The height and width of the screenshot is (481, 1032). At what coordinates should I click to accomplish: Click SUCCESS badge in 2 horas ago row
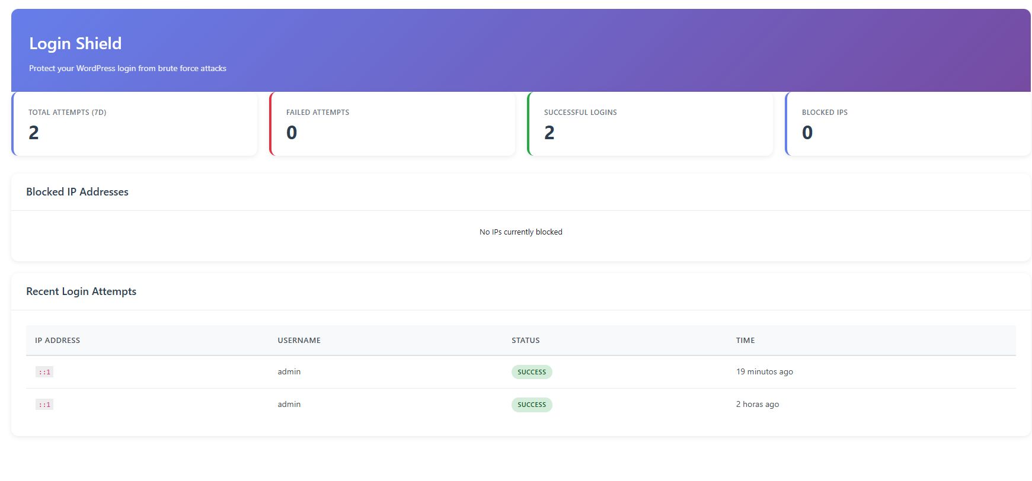click(532, 405)
